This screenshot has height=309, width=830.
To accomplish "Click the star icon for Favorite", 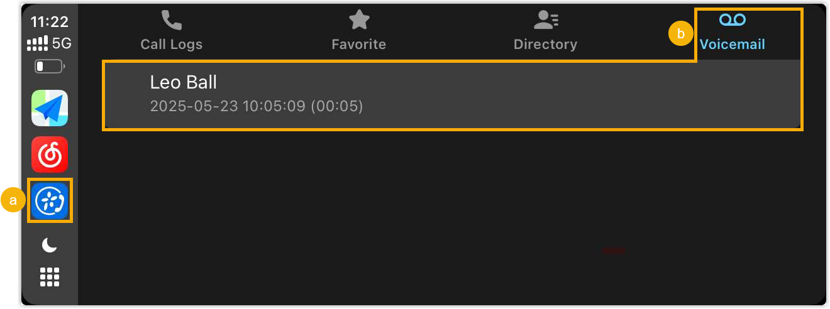I will point(359,20).
